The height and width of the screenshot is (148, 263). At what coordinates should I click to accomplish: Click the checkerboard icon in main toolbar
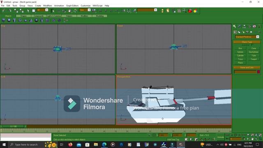pyautogui.click(x=179, y=11)
